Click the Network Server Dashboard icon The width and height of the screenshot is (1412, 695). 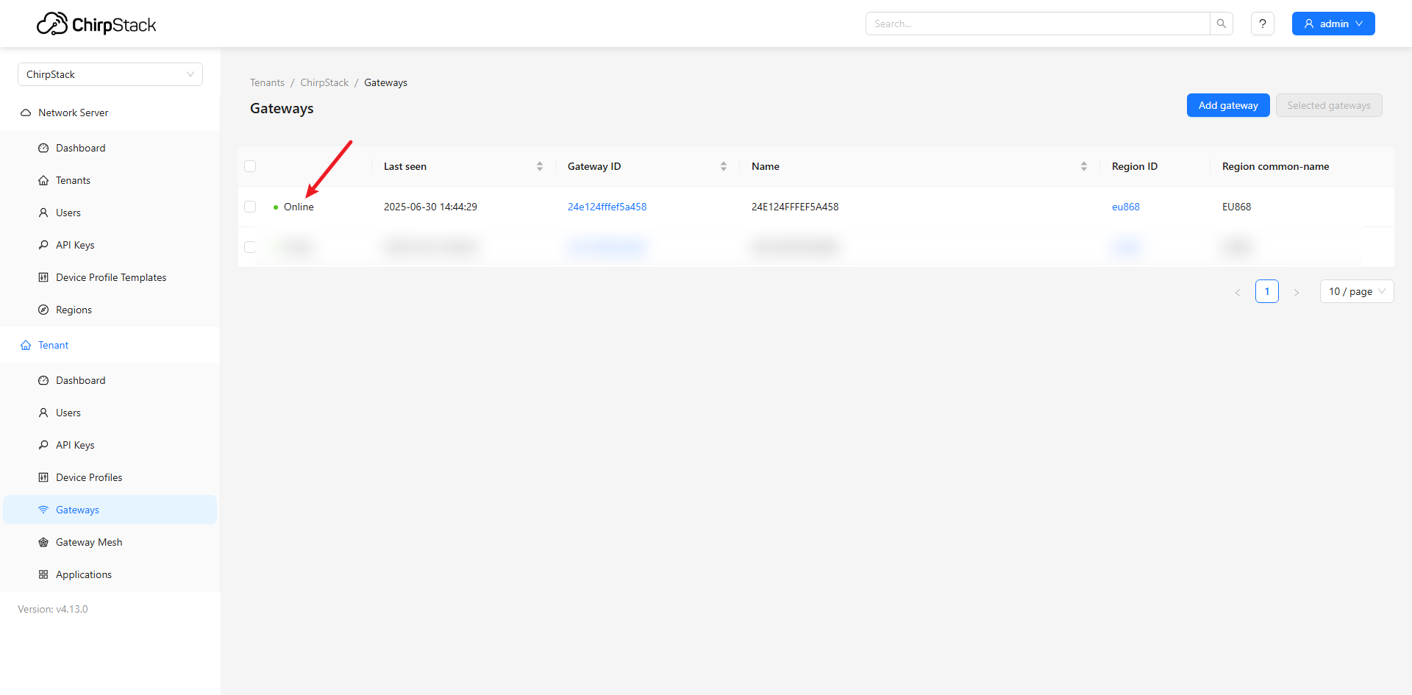coord(43,148)
